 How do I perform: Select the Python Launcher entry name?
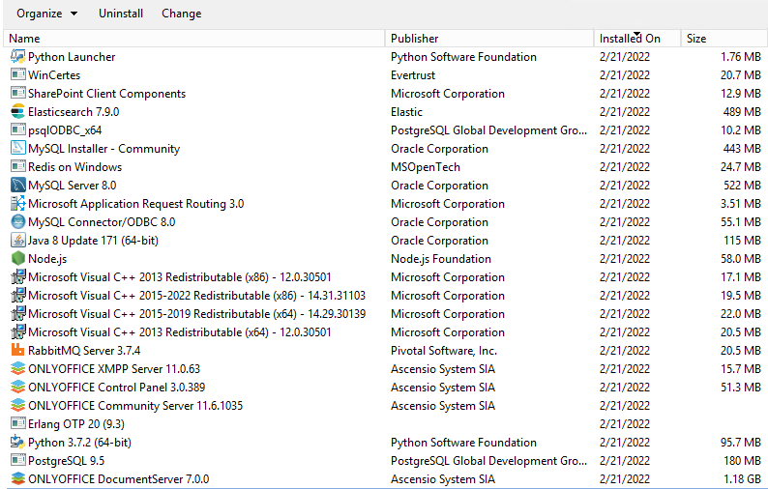72,57
